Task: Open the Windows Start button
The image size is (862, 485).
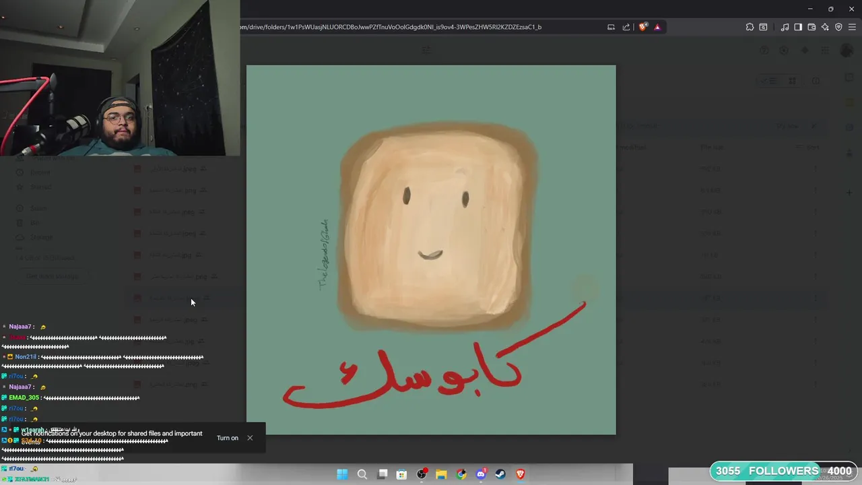Action: [x=342, y=474]
